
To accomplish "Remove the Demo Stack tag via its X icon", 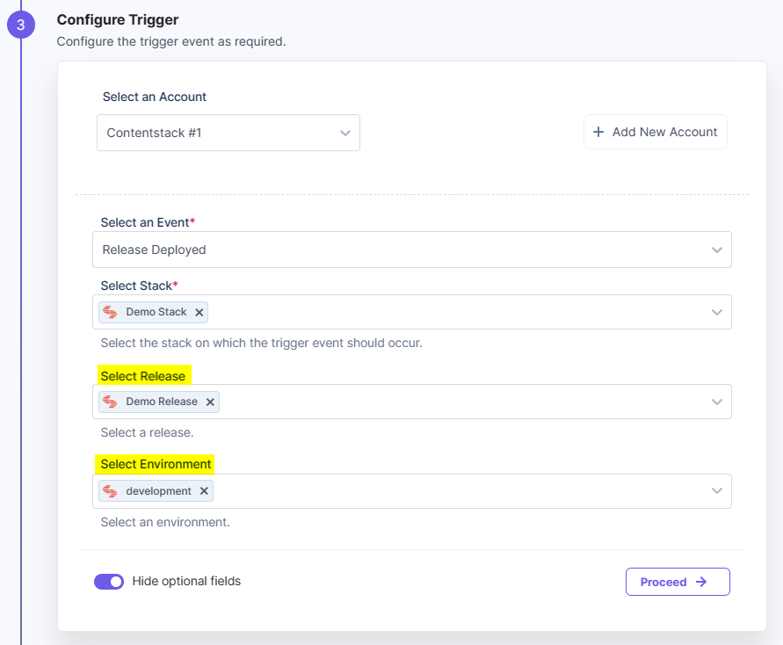I will click(x=199, y=312).
